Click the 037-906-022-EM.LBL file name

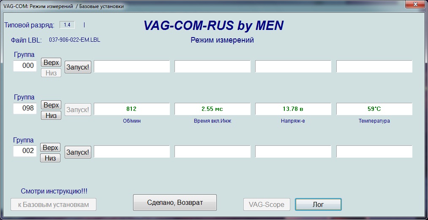pyautogui.click(x=74, y=40)
